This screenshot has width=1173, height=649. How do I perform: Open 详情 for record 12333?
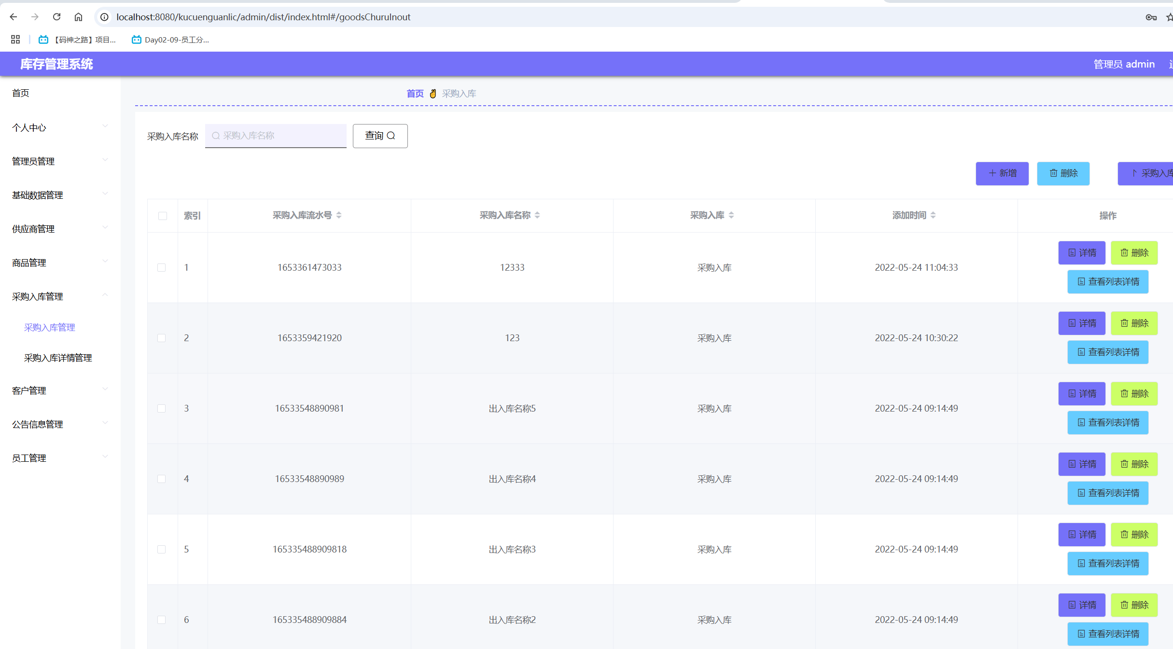tap(1082, 253)
